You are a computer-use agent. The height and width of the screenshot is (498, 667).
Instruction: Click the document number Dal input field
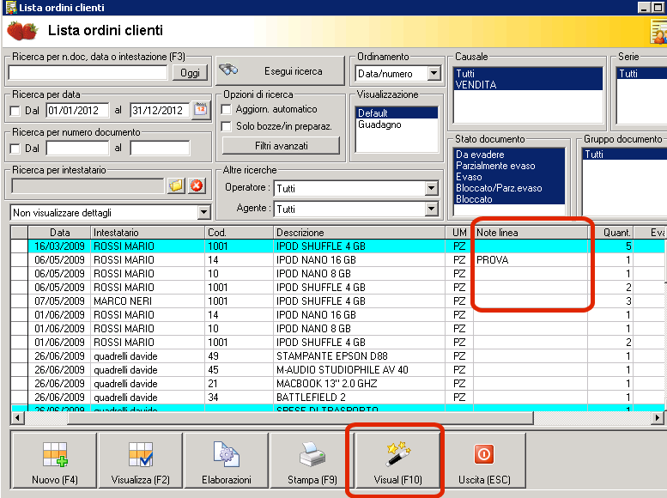point(77,149)
